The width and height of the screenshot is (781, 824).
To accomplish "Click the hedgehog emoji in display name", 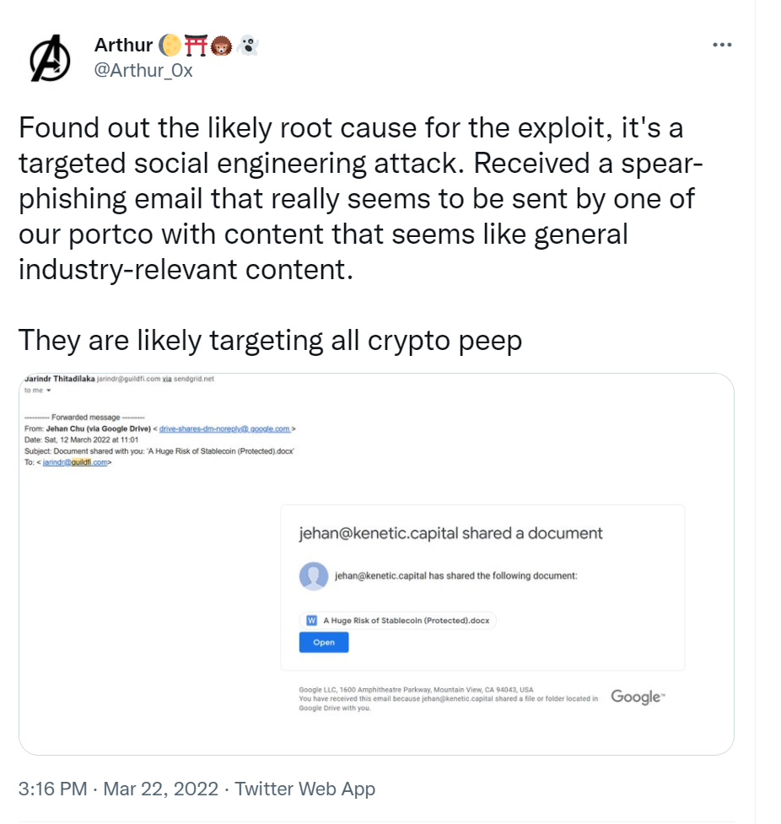I will tap(221, 46).
